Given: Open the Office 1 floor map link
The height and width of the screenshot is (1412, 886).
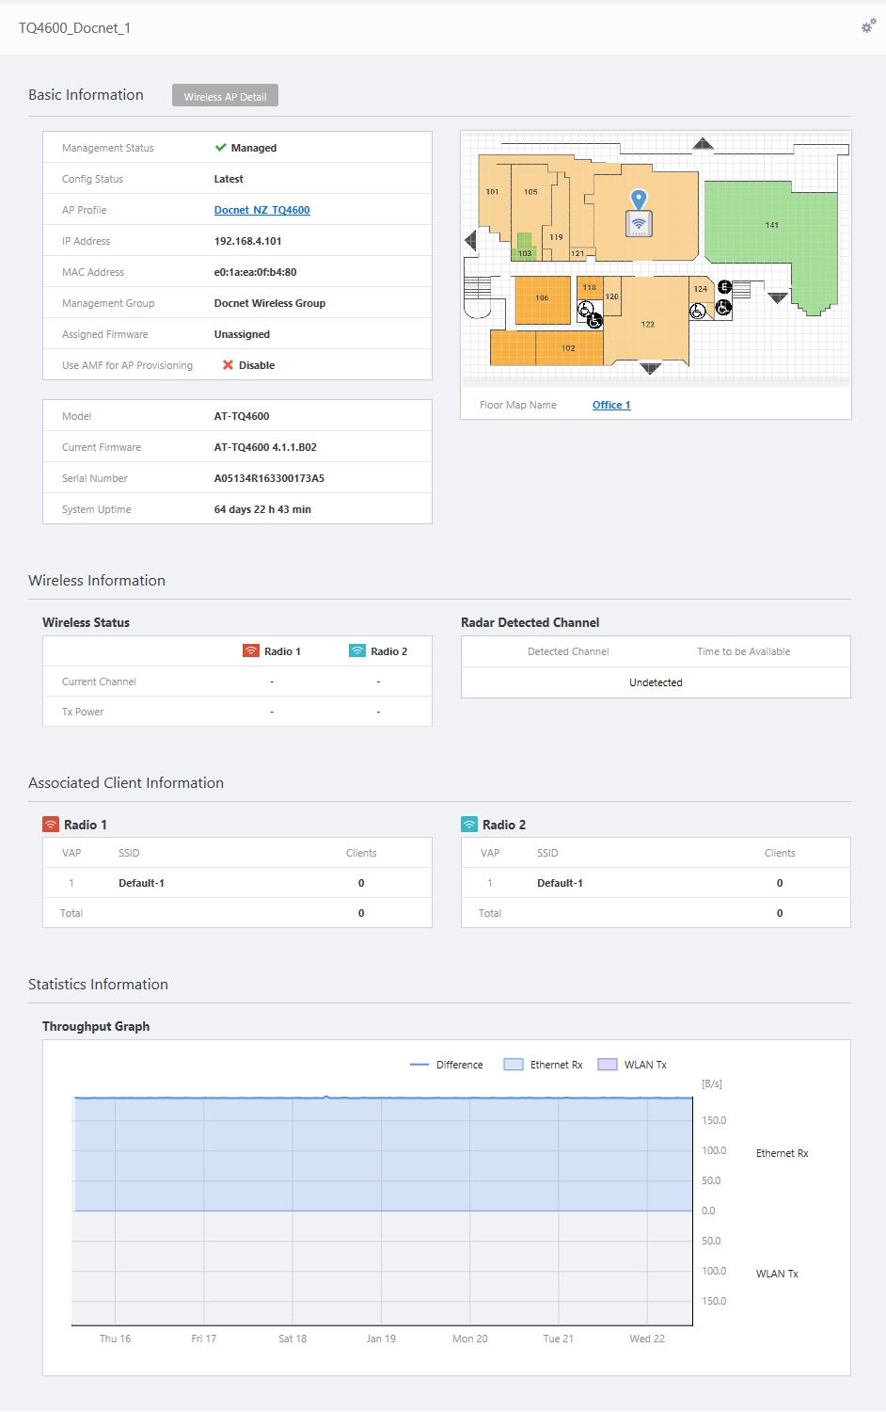Looking at the screenshot, I should (x=611, y=405).
